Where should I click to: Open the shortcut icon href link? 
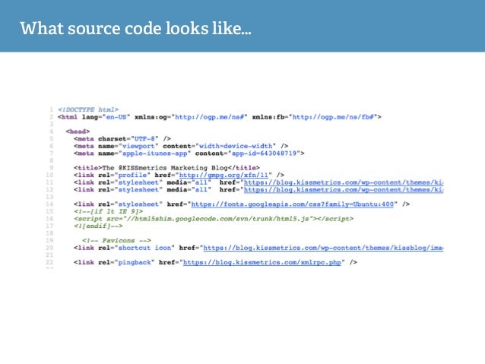click(x=323, y=248)
